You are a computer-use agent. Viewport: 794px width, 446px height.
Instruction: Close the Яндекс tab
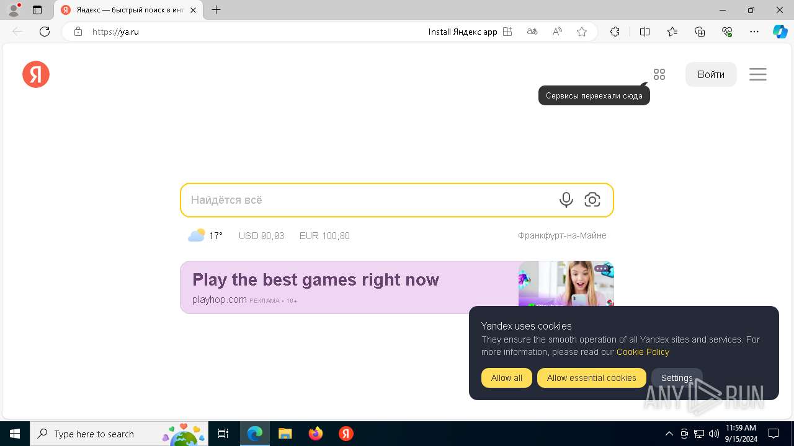pos(194,10)
